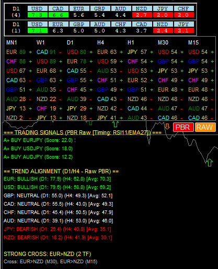
Task: Click the AUD 35 entry
Action: coord(46,89)
